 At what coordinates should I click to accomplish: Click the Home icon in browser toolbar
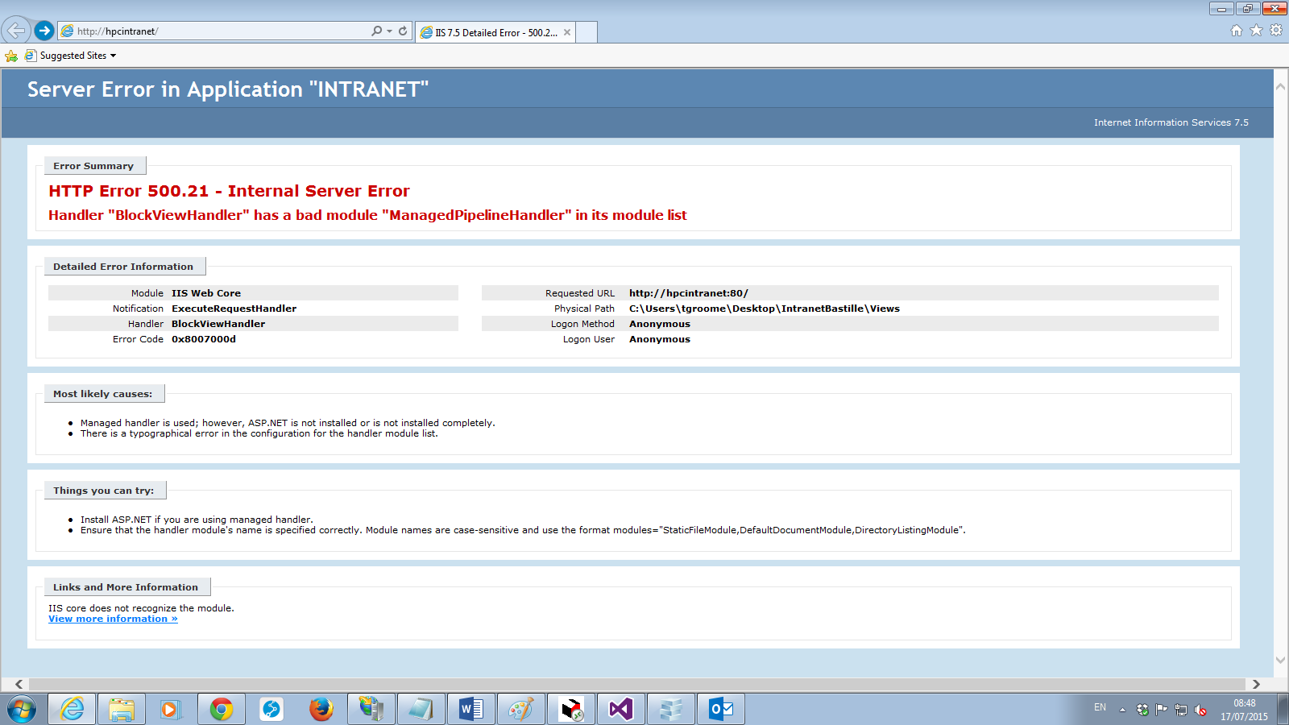(x=1237, y=31)
